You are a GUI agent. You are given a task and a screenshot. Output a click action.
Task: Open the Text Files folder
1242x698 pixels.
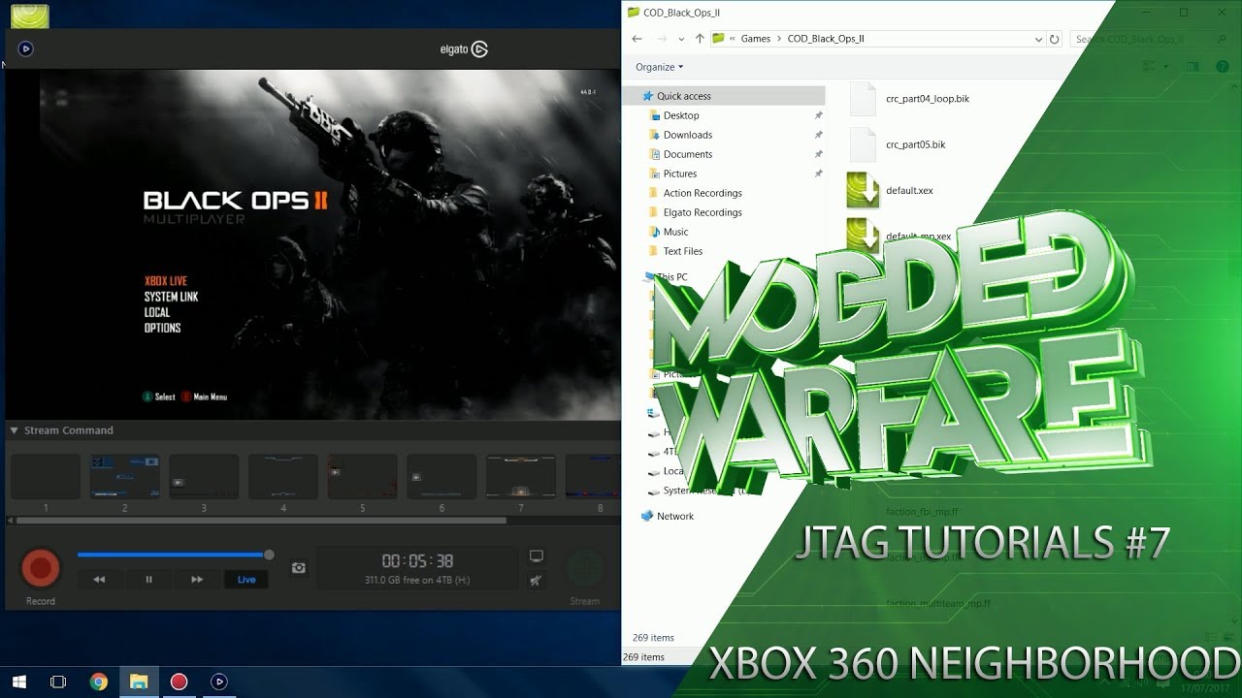coord(683,251)
